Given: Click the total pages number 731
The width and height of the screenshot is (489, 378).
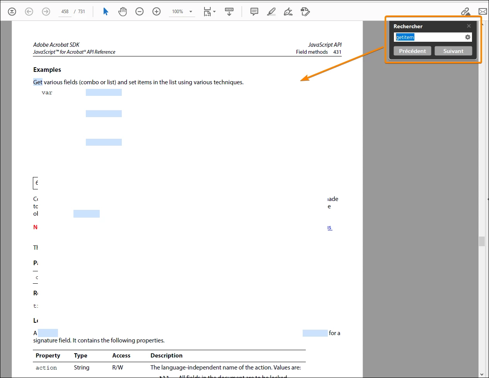Looking at the screenshot, I should pos(82,12).
